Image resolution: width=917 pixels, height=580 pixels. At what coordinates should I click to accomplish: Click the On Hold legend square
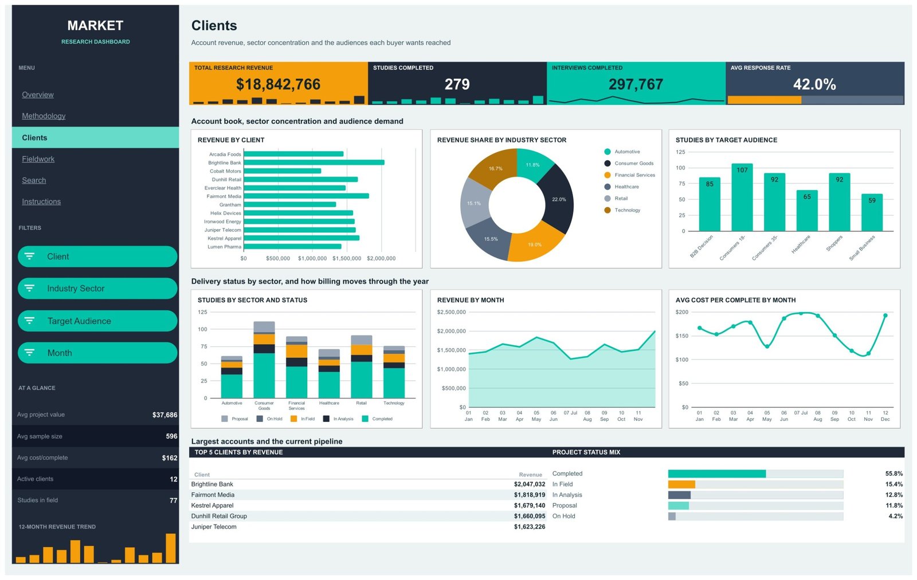tap(260, 419)
